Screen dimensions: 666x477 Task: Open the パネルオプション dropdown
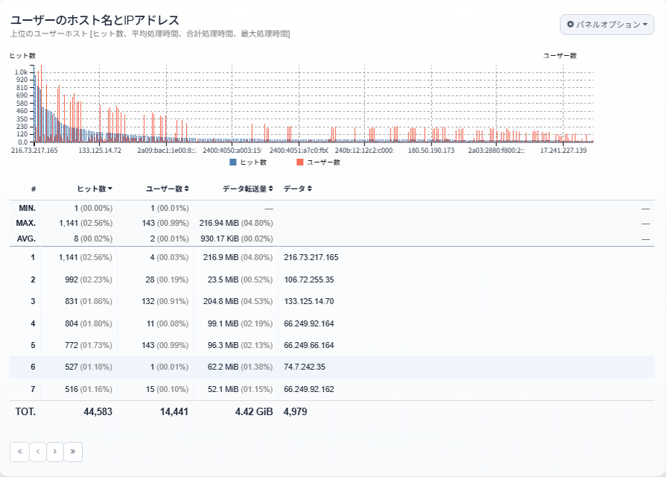point(607,24)
